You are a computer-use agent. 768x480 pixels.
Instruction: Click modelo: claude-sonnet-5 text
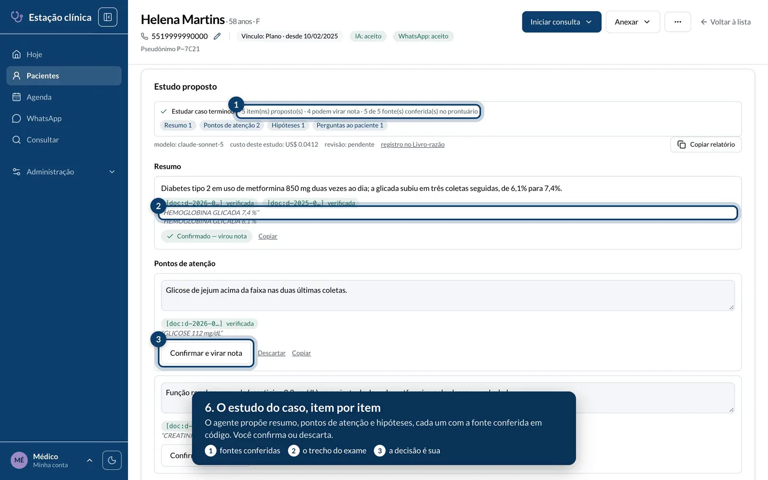[189, 145]
